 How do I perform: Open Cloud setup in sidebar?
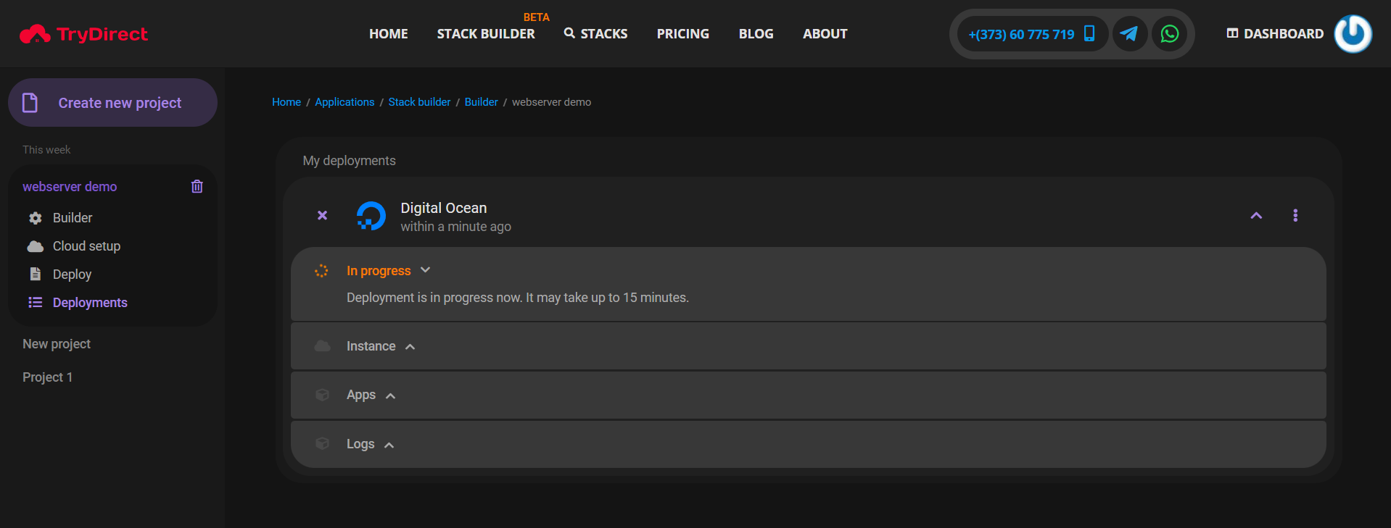[86, 246]
